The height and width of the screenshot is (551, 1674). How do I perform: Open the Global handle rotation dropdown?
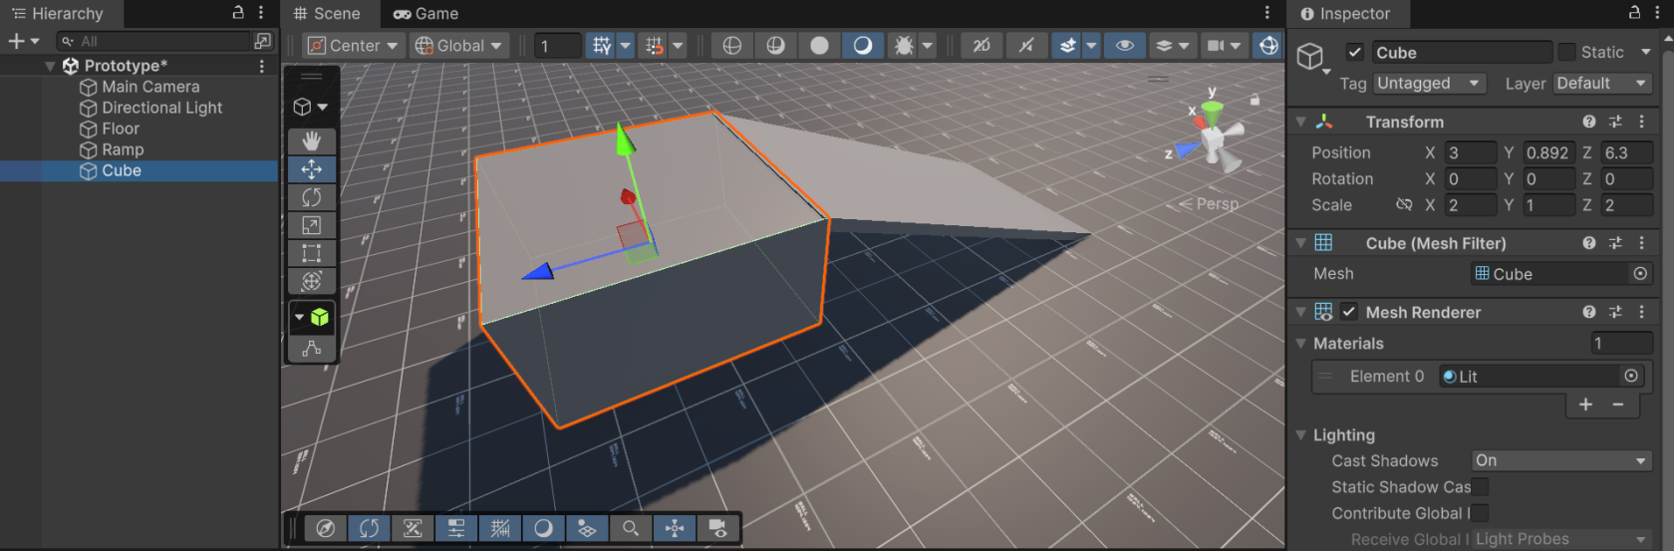pyautogui.click(x=460, y=46)
